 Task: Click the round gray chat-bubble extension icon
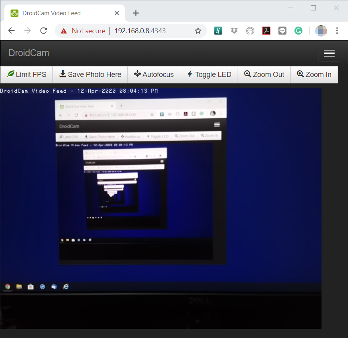[x=250, y=30]
